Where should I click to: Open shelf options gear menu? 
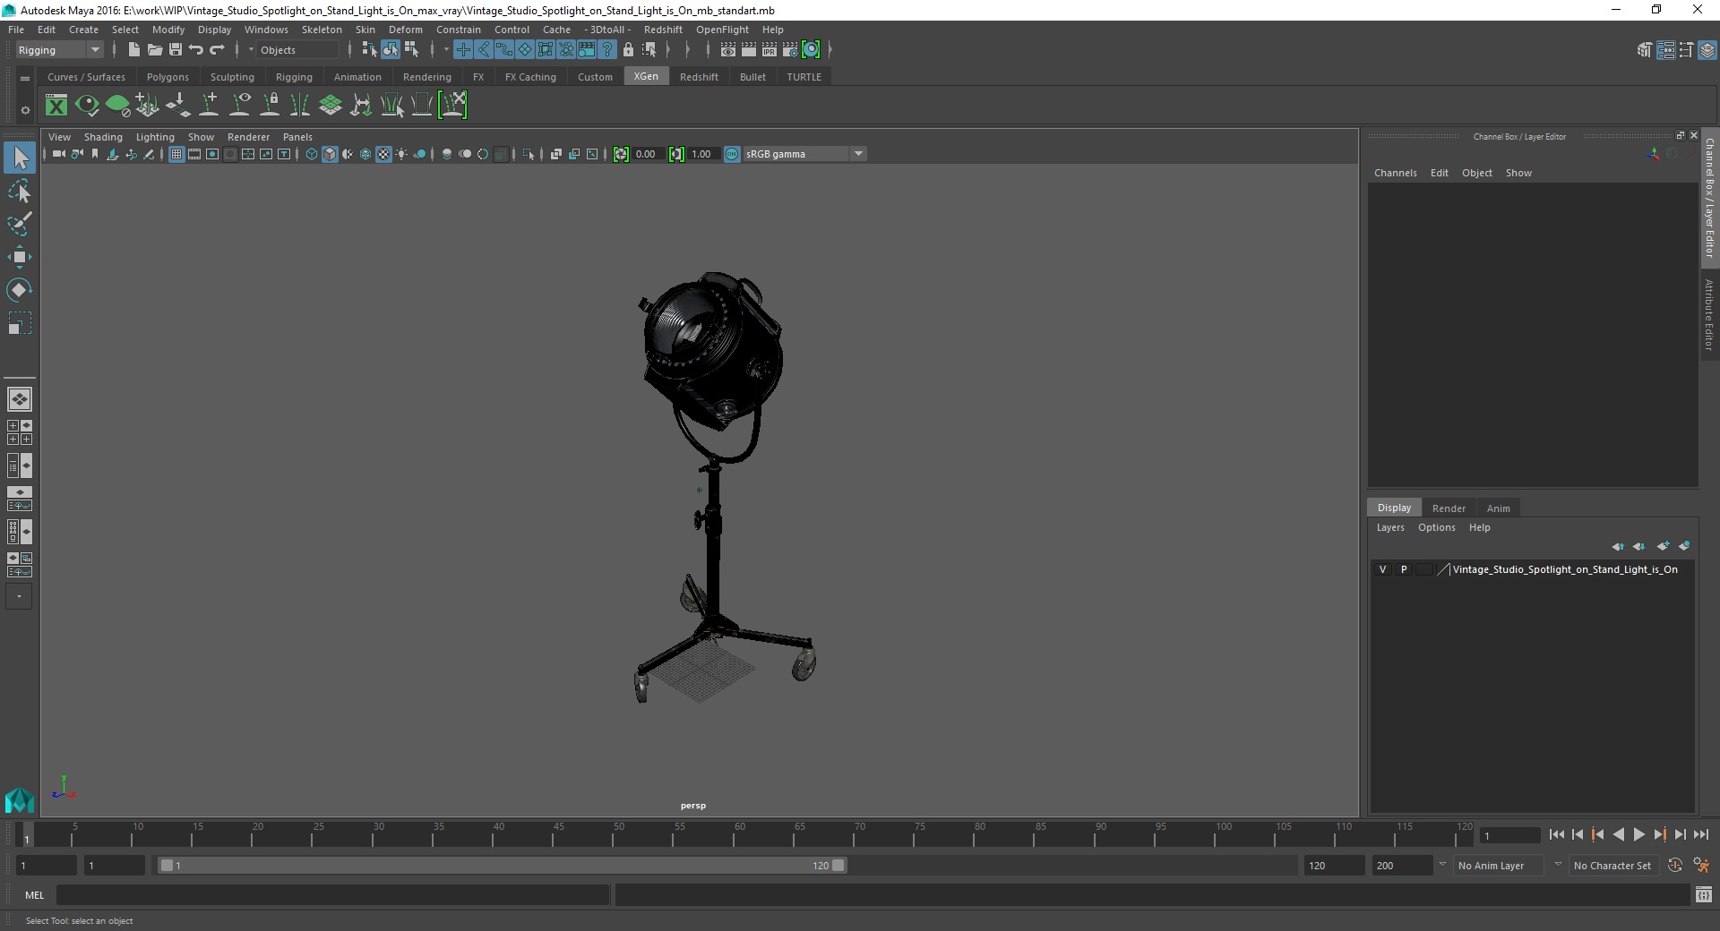click(x=25, y=110)
